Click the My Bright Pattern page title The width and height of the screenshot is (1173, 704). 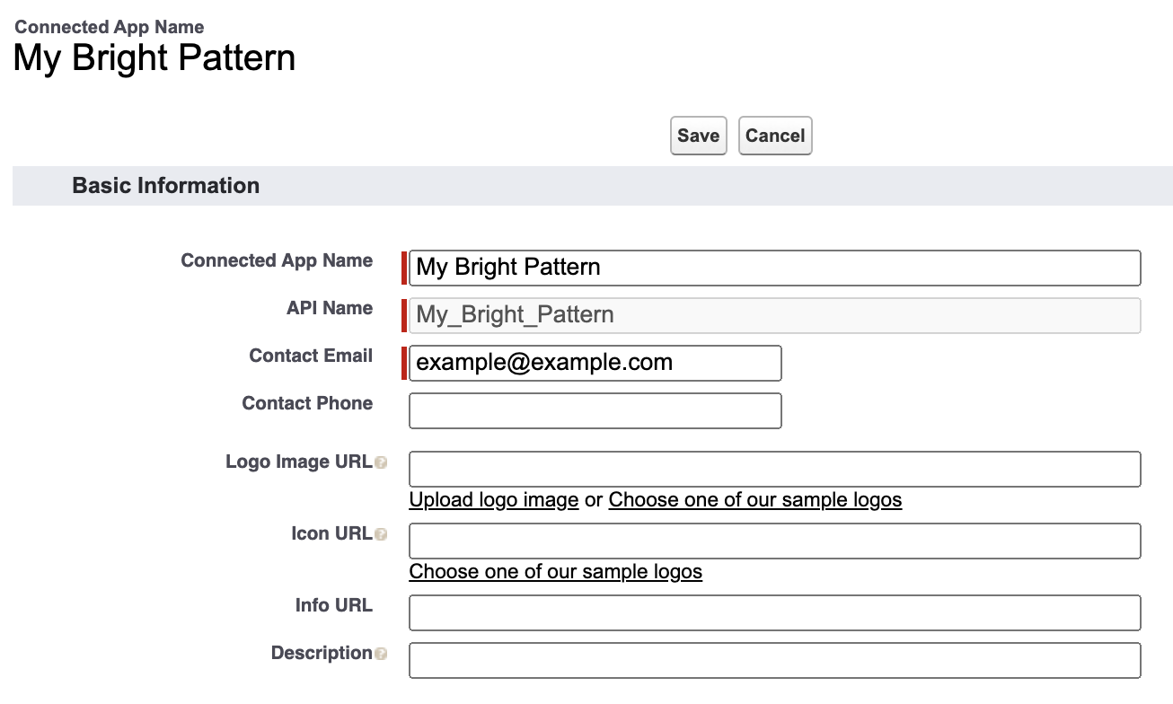(154, 58)
